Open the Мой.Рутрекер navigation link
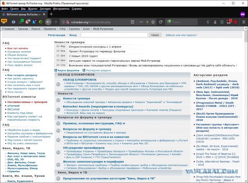248x183 pixels. pos(103,29)
